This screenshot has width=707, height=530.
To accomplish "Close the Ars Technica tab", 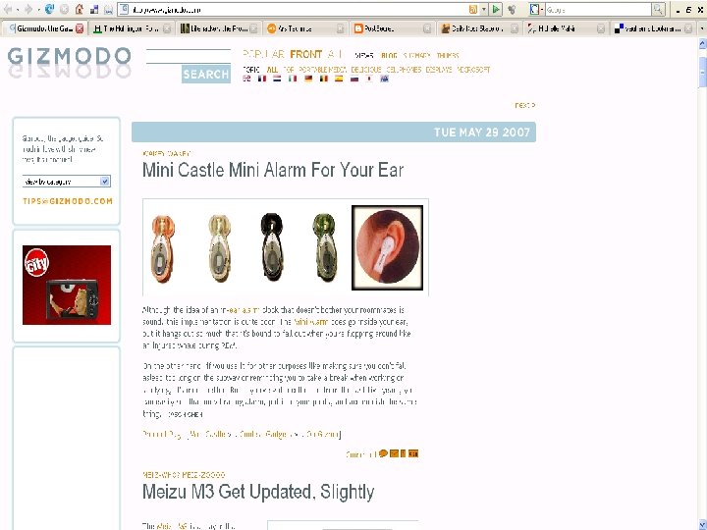I will 341,28.
